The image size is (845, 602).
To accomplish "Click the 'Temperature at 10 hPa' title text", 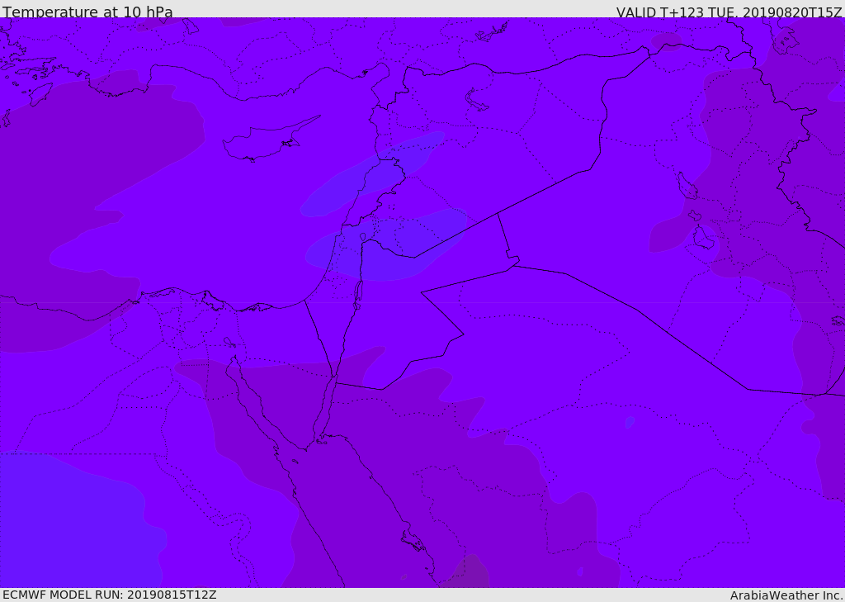I will 87,12.
